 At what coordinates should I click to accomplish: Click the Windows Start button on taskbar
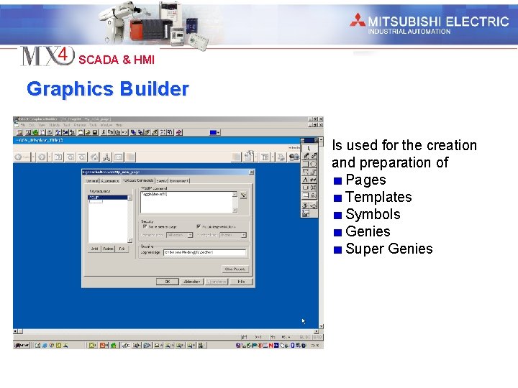[22, 346]
